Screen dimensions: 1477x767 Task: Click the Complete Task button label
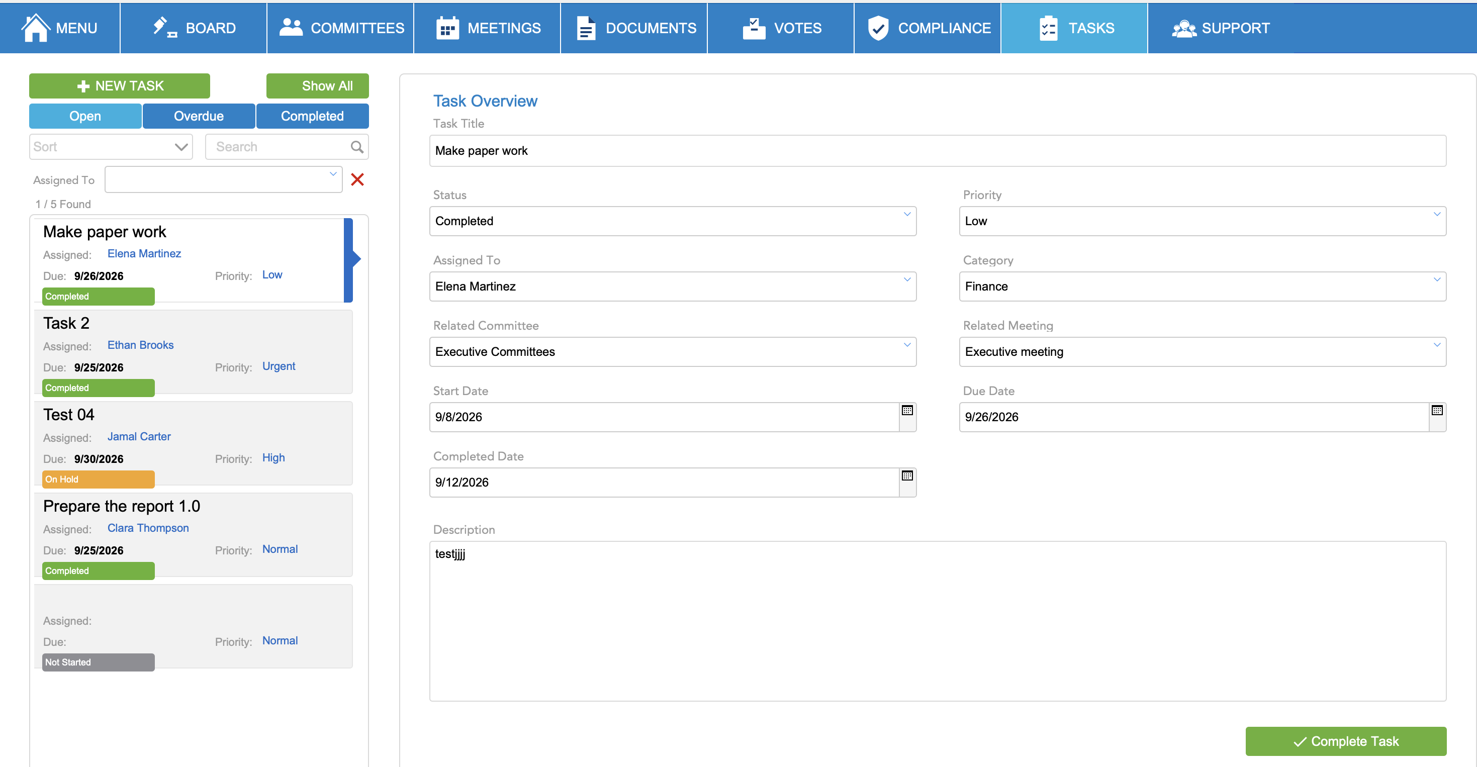[x=1354, y=741]
